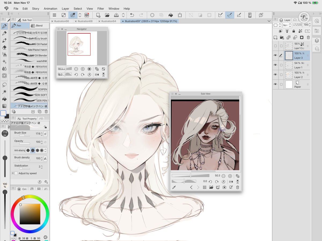Unlock the tool property lock icon
322x241 pixels.
45,127
